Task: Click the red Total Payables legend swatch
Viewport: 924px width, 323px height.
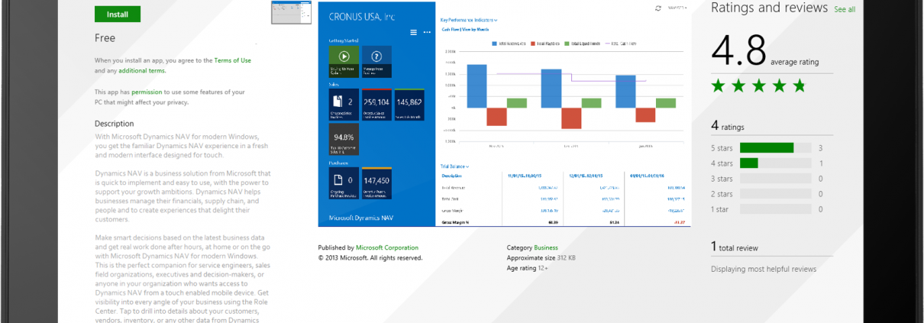Action: 533,44
